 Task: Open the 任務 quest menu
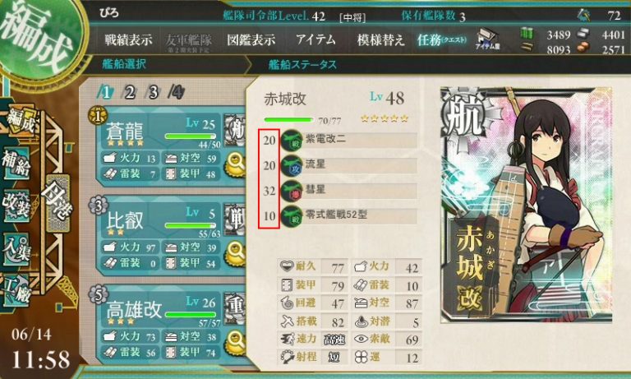click(441, 40)
